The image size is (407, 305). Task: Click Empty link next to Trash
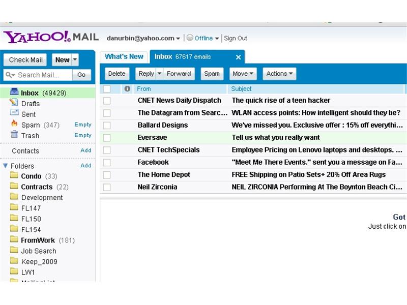[x=83, y=135]
